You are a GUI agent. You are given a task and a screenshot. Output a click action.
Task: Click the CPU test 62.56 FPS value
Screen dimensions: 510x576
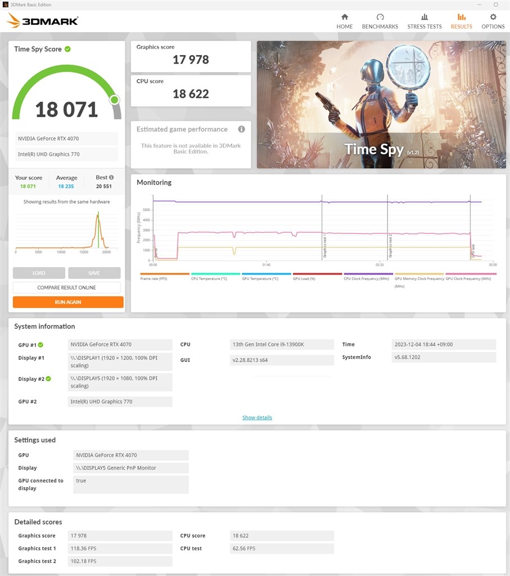coord(282,548)
